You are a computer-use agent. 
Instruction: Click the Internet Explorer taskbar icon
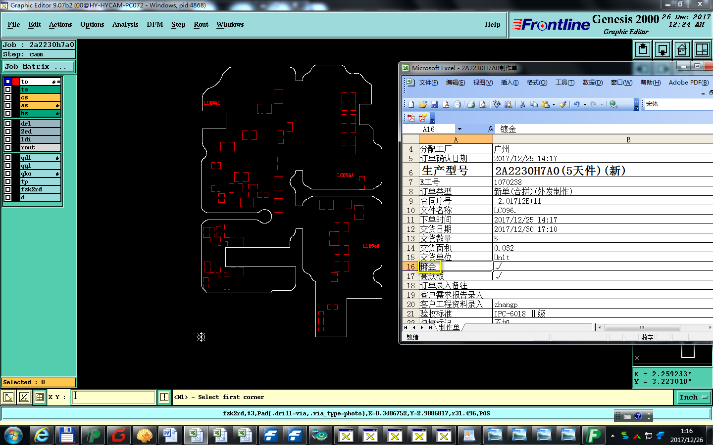(x=42, y=435)
